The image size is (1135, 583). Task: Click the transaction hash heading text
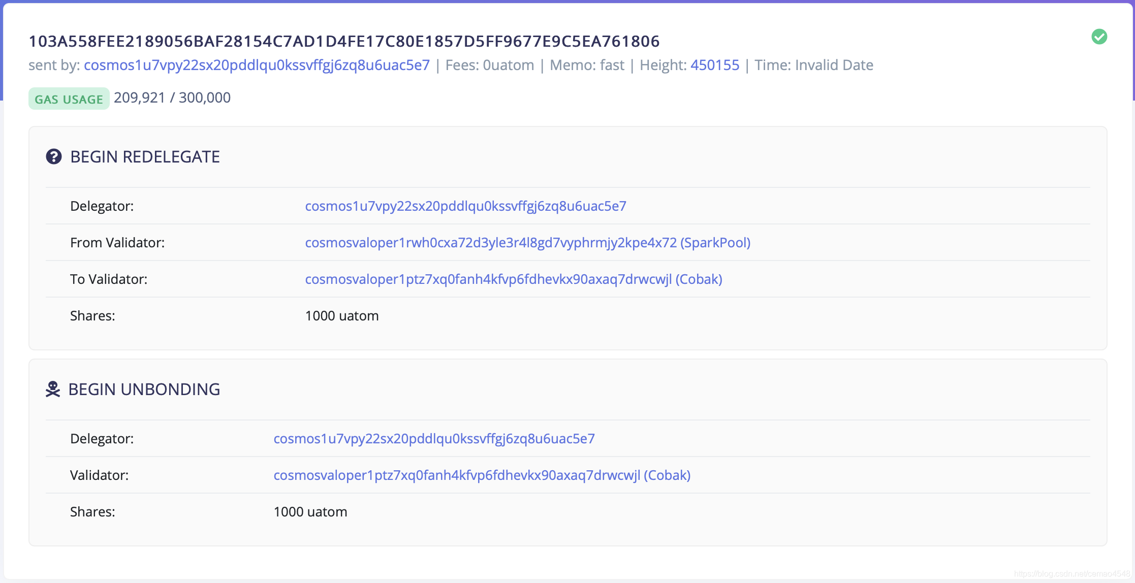[344, 41]
